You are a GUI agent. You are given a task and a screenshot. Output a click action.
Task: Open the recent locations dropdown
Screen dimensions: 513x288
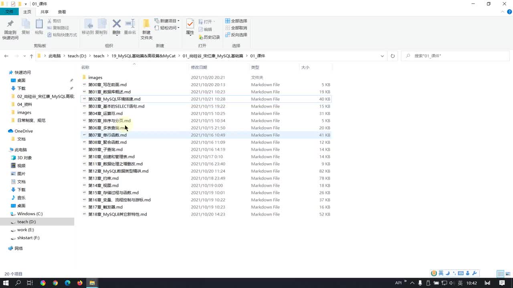[x=25, y=56]
